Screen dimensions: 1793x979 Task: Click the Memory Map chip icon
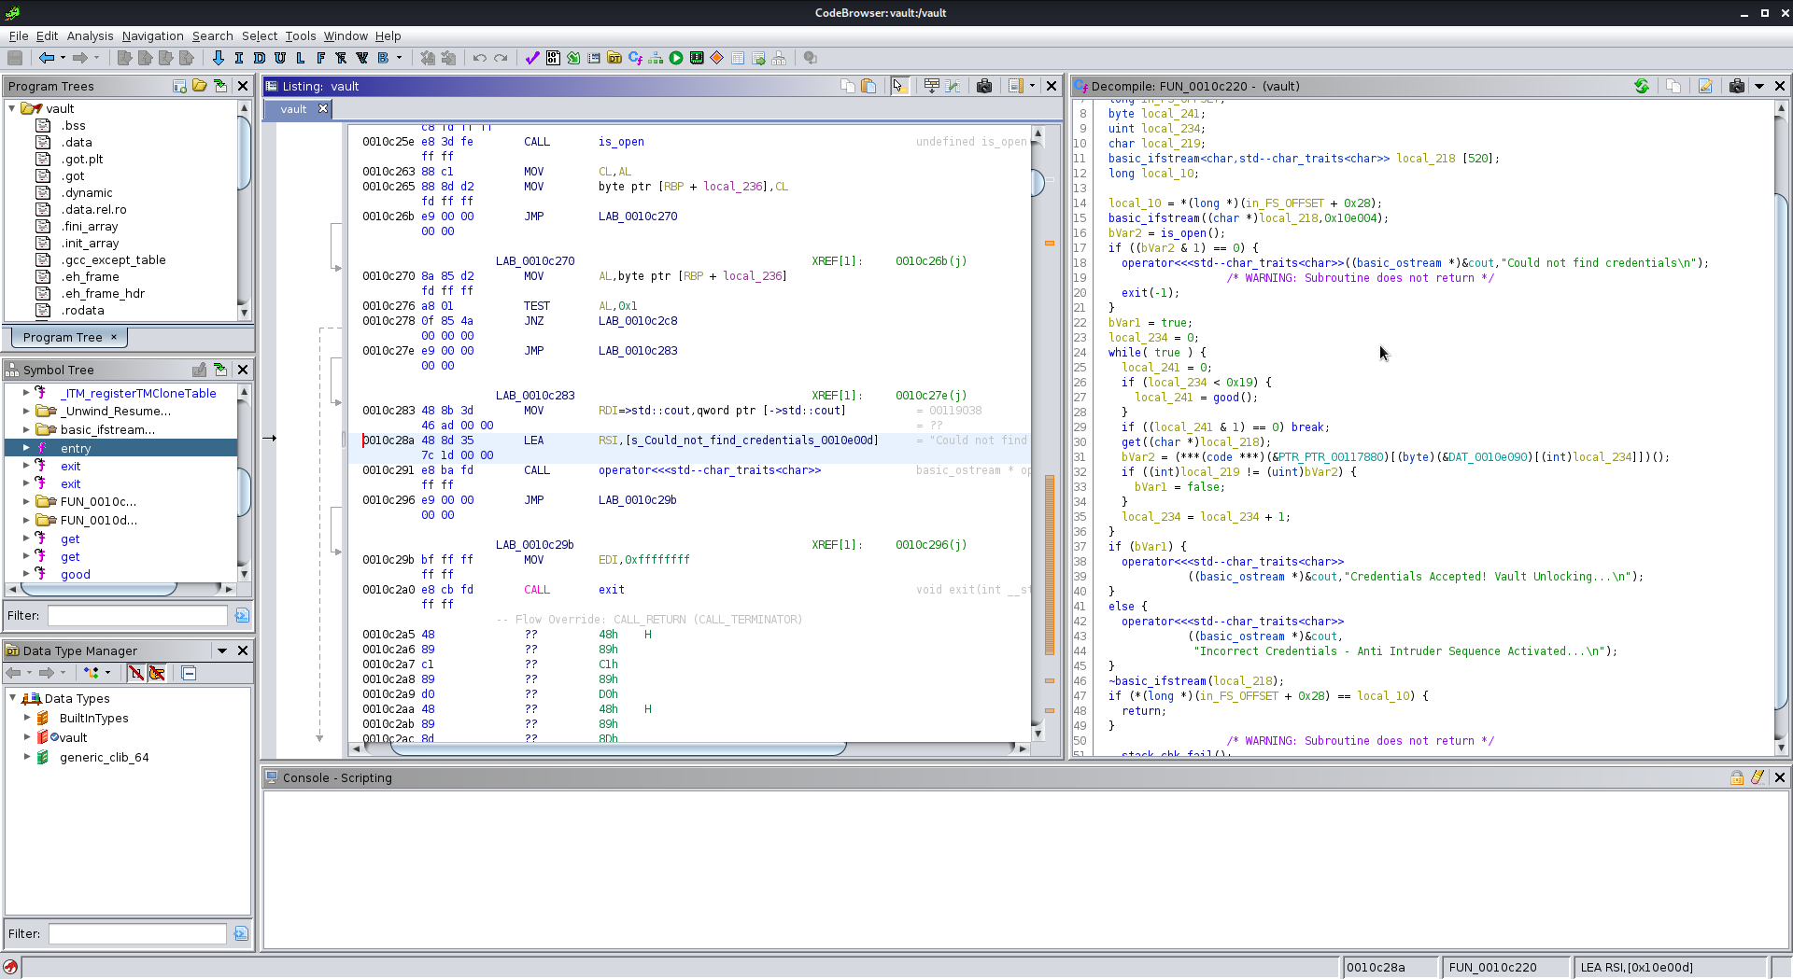[697, 58]
